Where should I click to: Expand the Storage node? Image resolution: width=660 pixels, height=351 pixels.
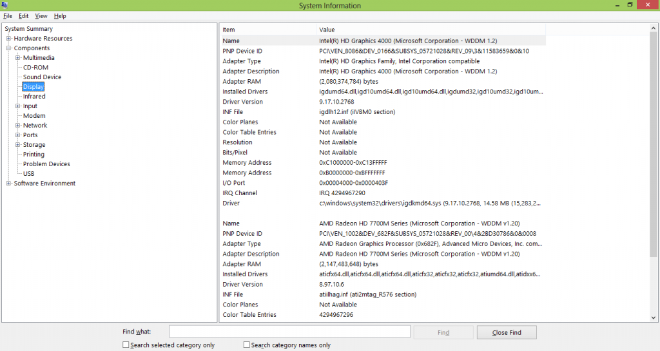(17, 145)
